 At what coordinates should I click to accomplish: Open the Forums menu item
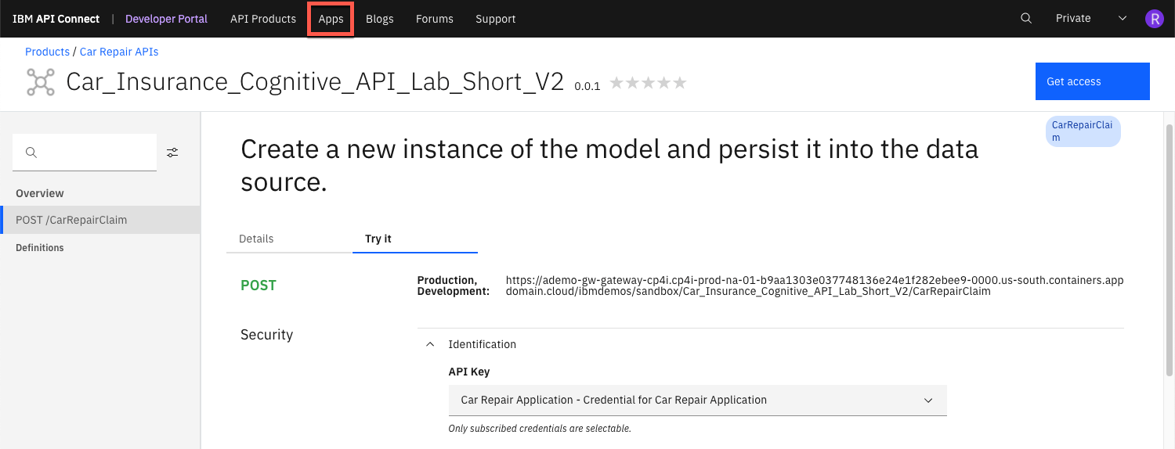(x=435, y=19)
